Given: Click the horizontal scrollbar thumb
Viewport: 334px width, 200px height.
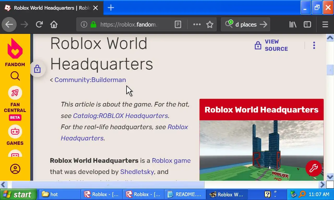Looking at the screenshot, I should coord(108,185).
